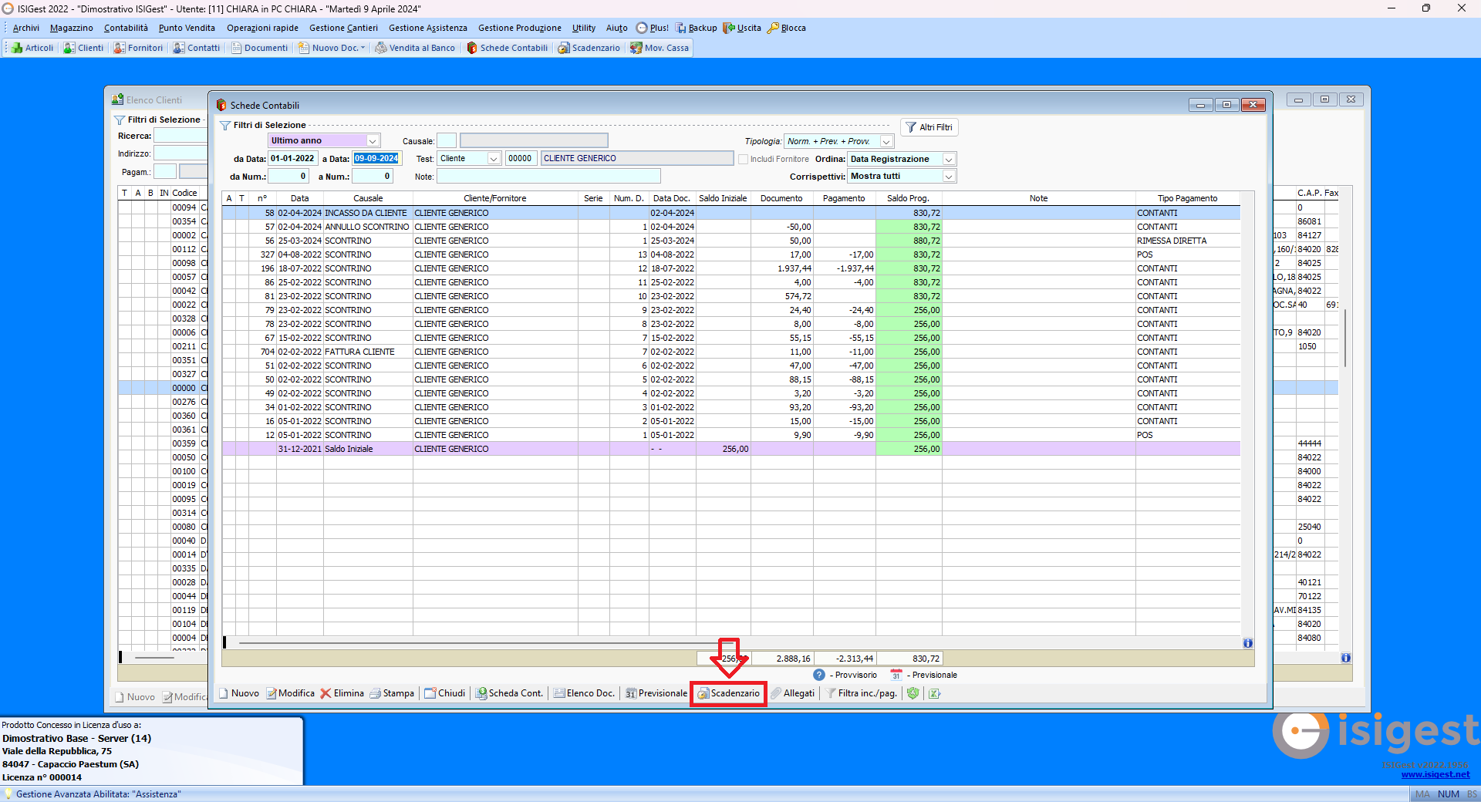Open Fornitori from the toolbar

tap(138, 47)
